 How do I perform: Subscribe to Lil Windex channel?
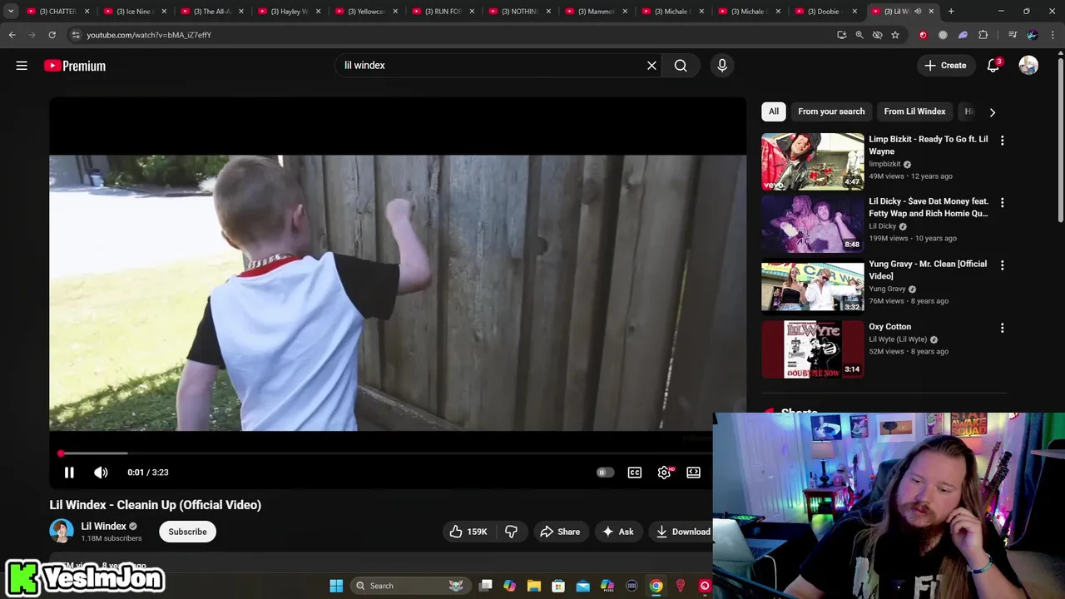tap(187, 532)
